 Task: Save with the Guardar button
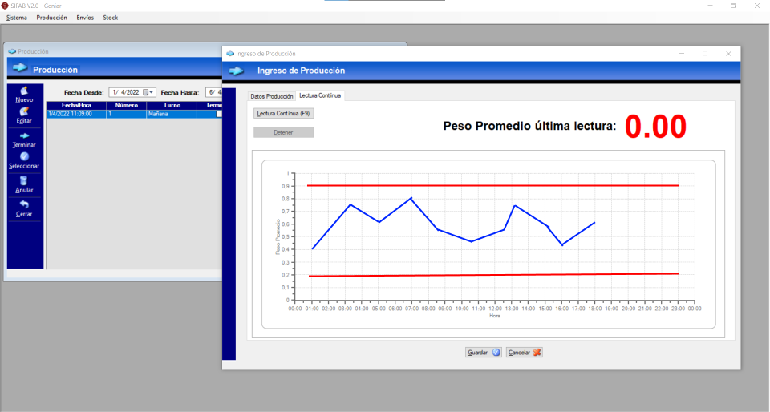coord(483,353)
